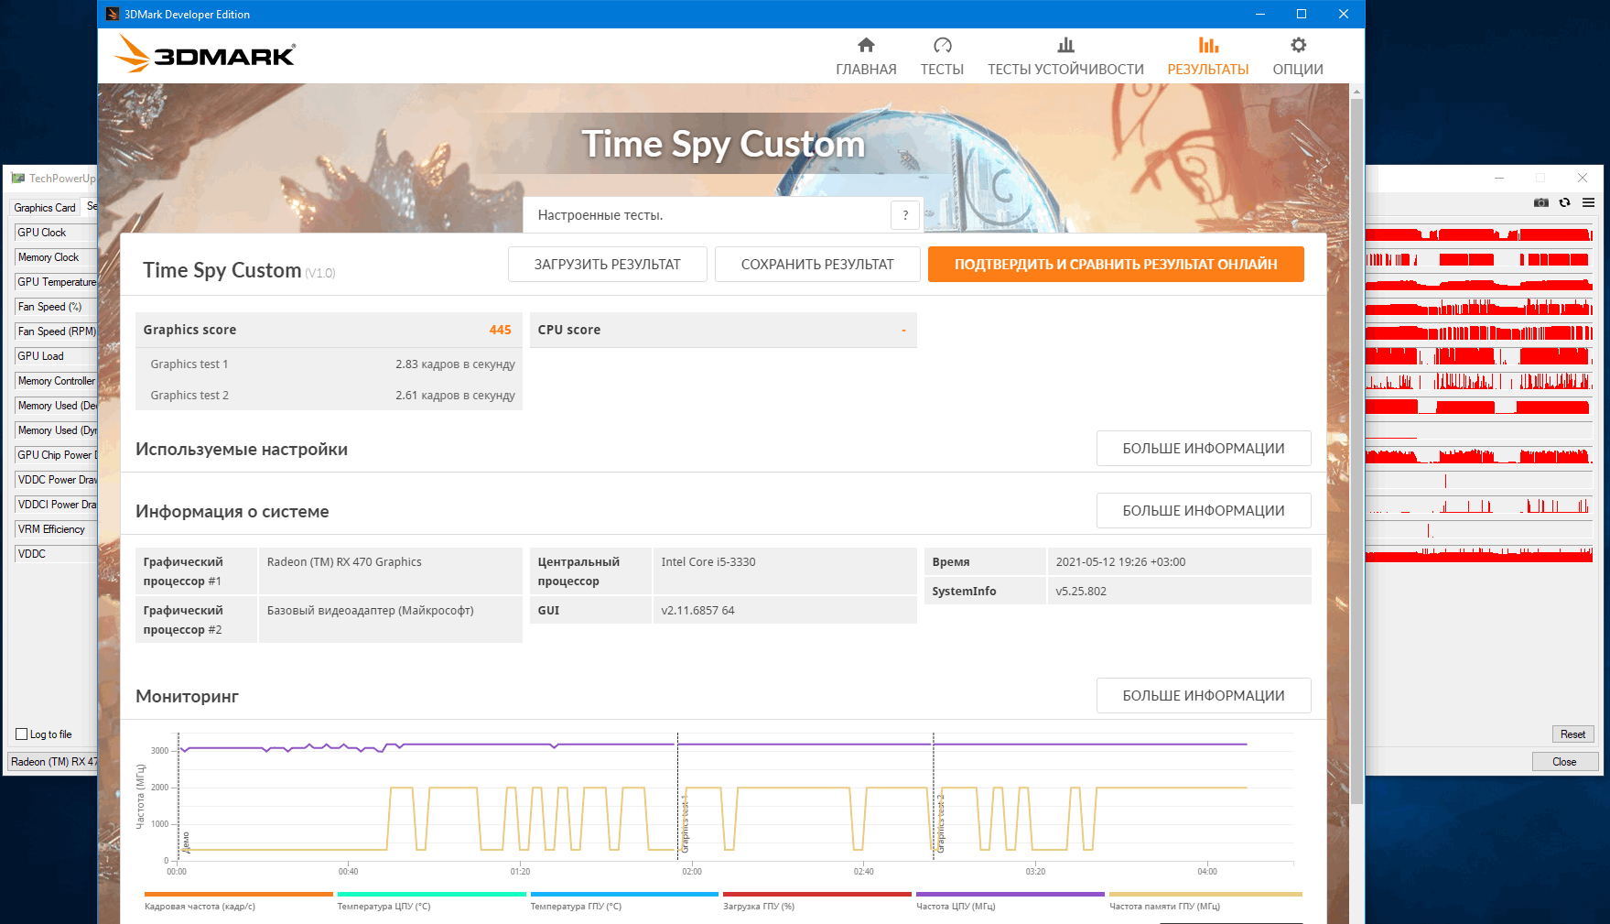The image size is (1610, 924).
Task: Click Graphics test 1 result row
Action: pos(329,364)
